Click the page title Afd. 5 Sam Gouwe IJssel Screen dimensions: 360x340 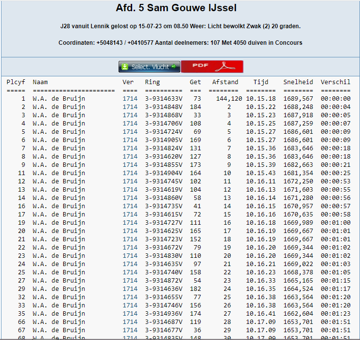coord(176,8)
